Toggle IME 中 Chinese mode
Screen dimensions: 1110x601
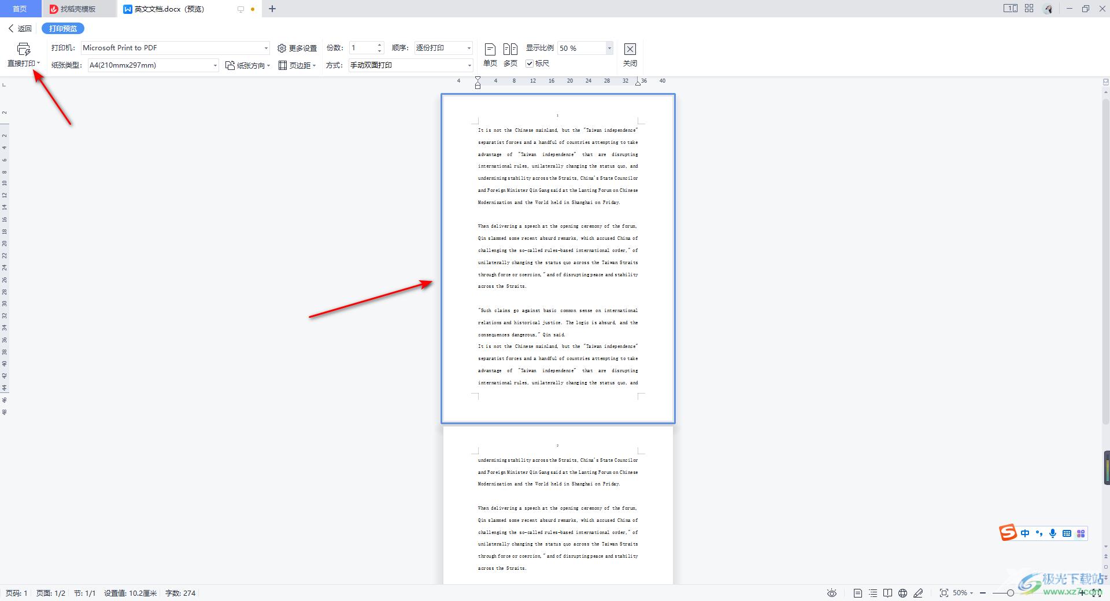point(1025,533)
